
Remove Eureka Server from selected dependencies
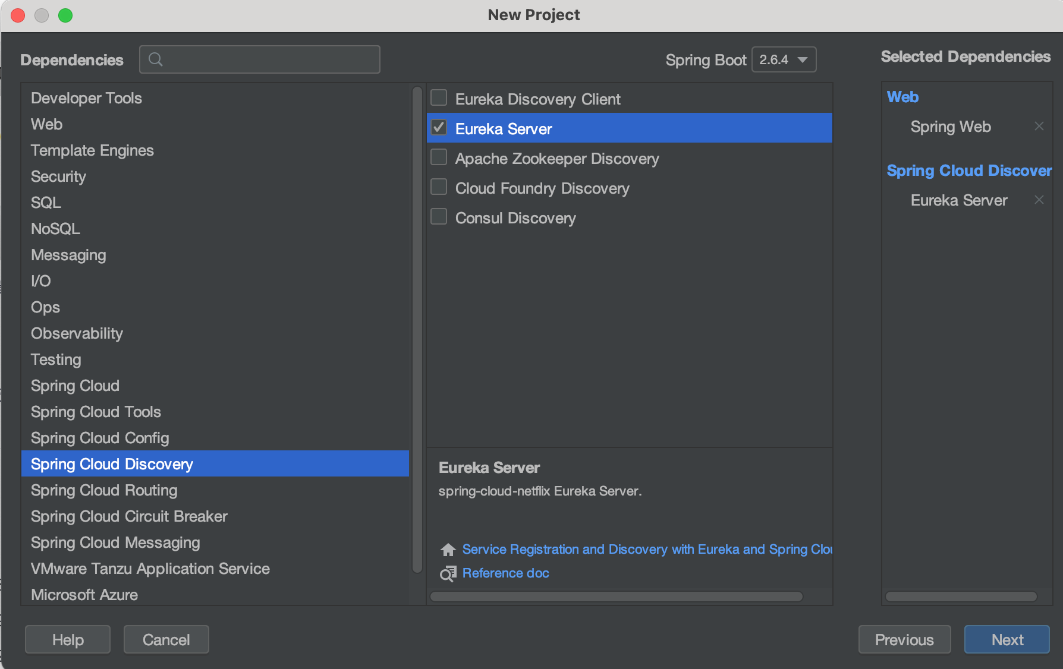pos(1039,200)
